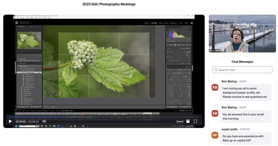Screen dimensions: 278x146
Task: Toggle the crop aspect ratio lock icon
Action: click(189, 52)
